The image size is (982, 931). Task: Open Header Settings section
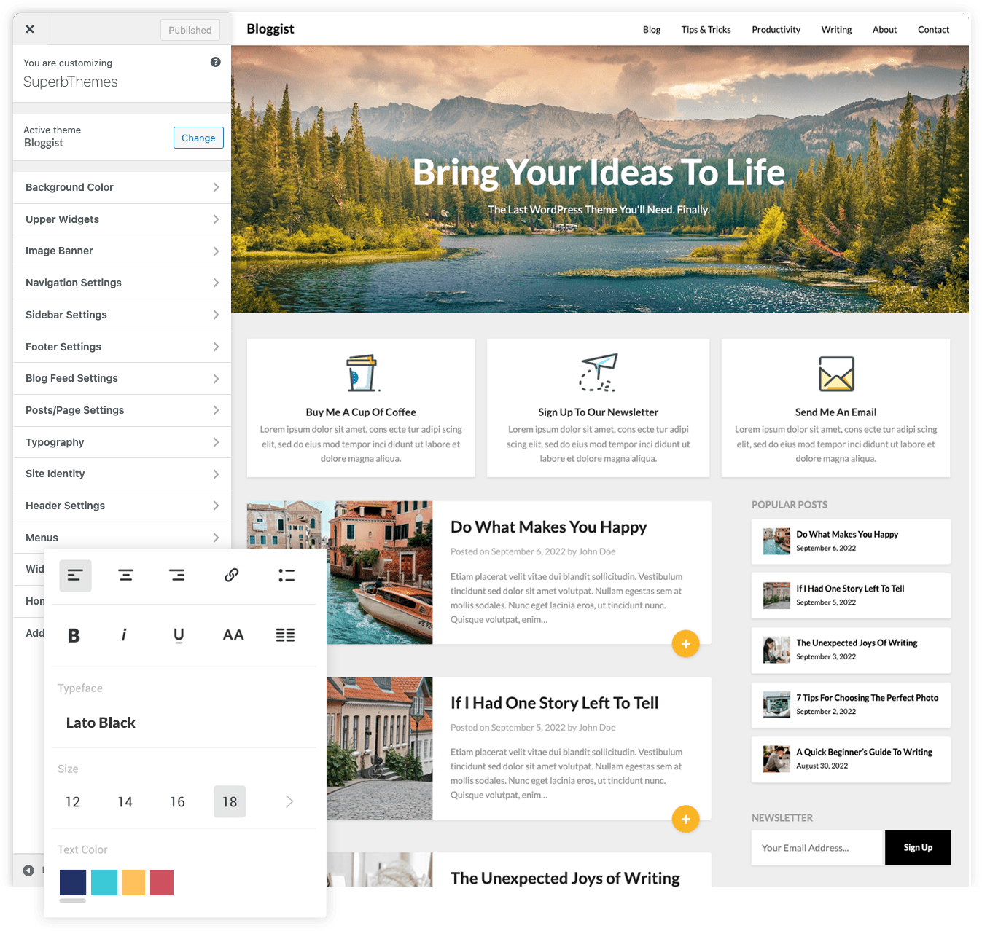[x=122, y=506]
